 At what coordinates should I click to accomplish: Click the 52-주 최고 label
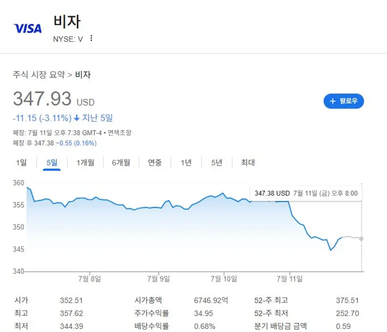pyautogui.click(x=271, y=301)
